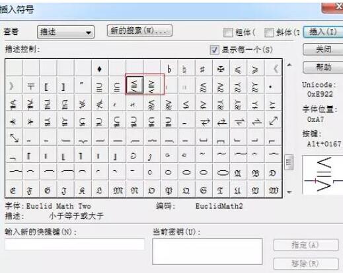
Task: Select the right square bracket symbol in row two
Action: tap(63, 87)
